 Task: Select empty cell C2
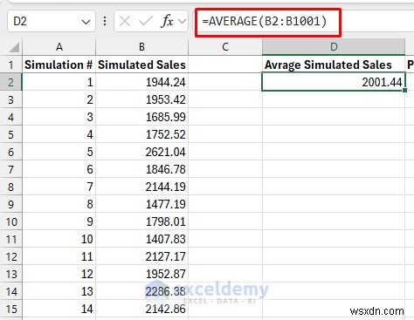(x=225, y=82)
